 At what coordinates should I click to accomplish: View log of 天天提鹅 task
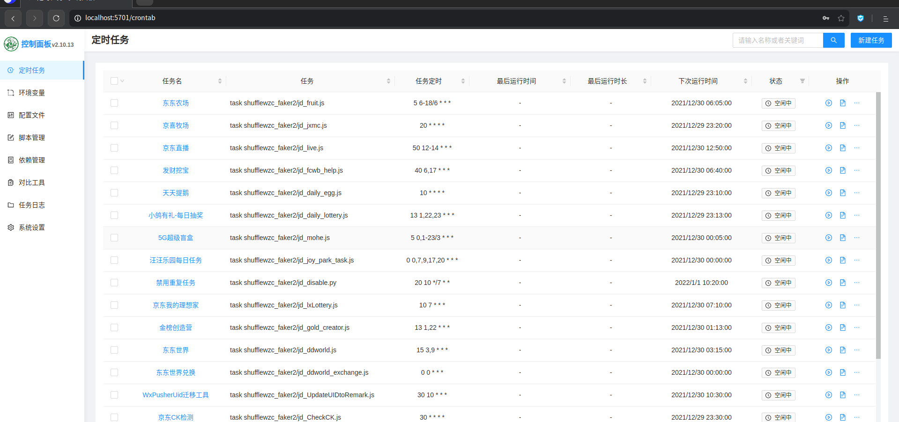pyautogui.click(x=842, y=193)
